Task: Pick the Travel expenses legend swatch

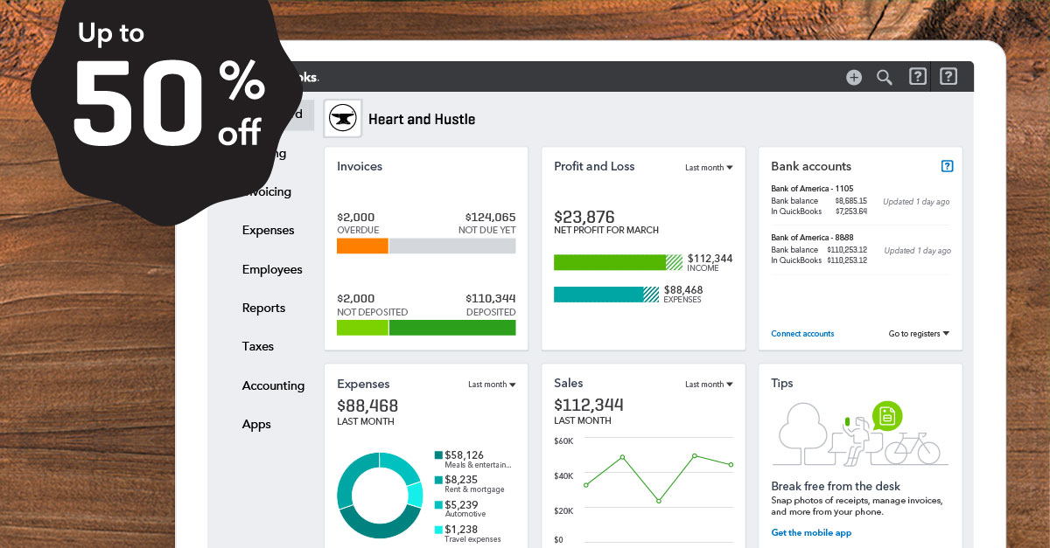Action: click(x=438, y=529)
